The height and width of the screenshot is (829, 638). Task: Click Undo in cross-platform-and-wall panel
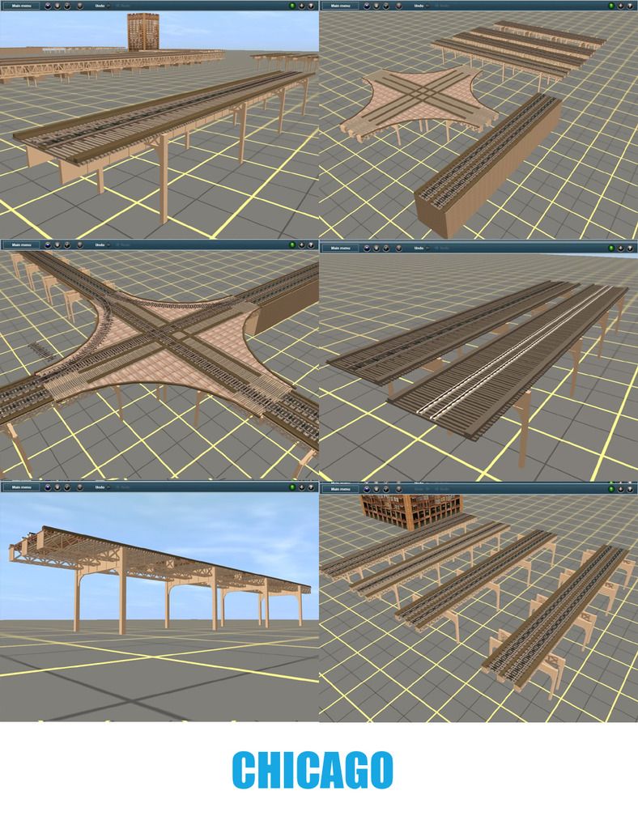coord(419,6)
